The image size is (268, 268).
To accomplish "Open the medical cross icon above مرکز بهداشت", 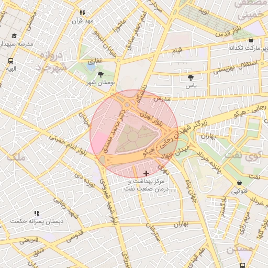I will click(146, 173).
